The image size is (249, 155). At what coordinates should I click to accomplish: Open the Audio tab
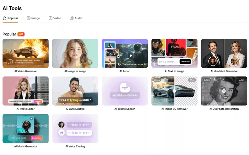[76, 18]
